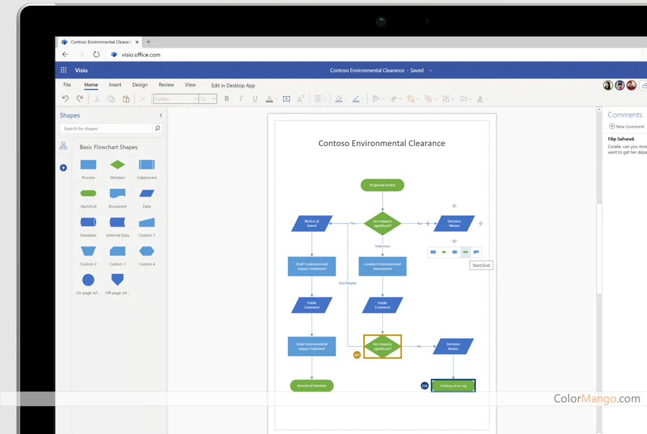Choose the highlighted Start/End quick shape
Viewport: 647px width, 434px height.
466,252
